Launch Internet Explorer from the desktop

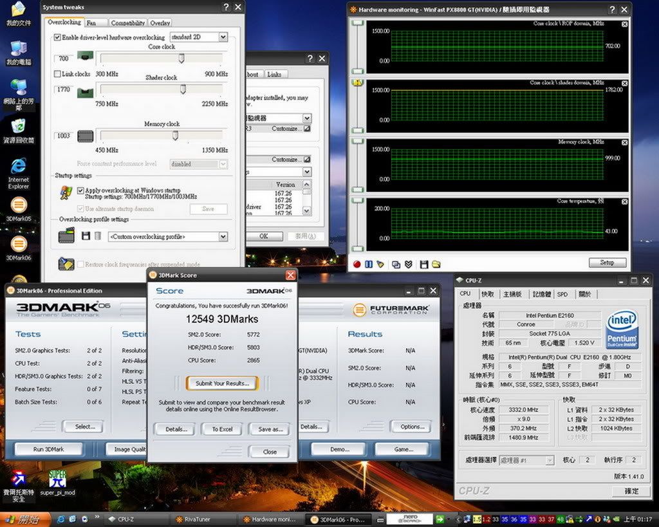[19, 166]
